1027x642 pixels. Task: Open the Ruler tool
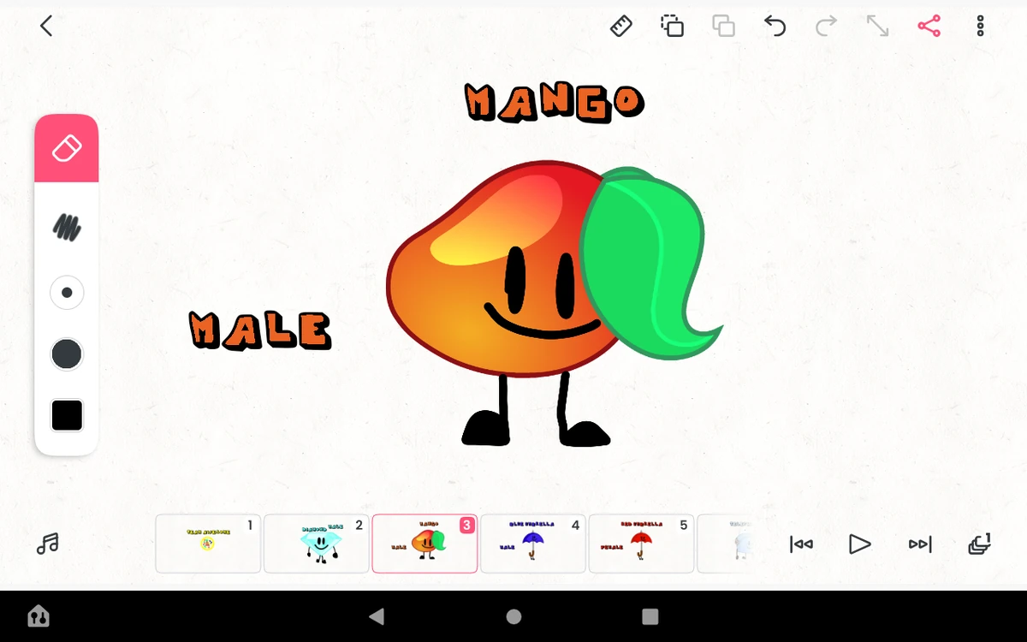click(x=621, y=26)
